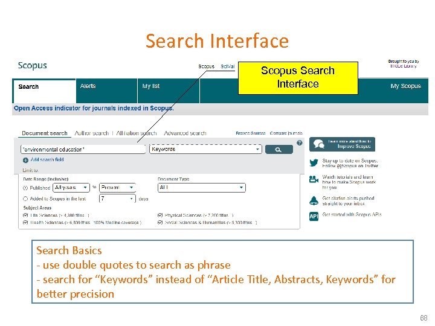The height and width of the screenshot is (326, 435).
Task: Select the Affiliation search tab
Action: (137, 133)
